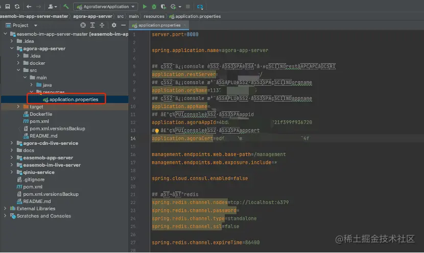Click line number 14 in the gutter
Viewport: 424px width, 253px height.
coord(133,139)
